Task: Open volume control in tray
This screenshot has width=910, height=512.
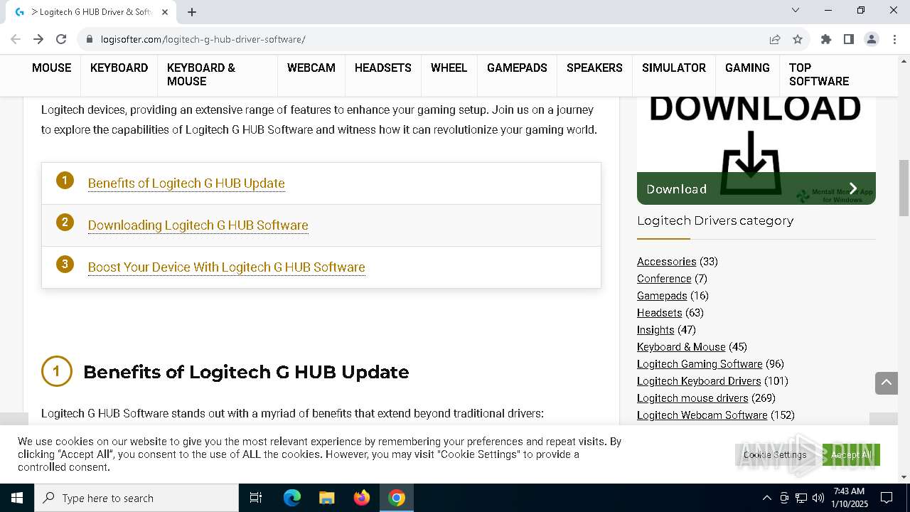Action: click(x=818, y=498)
